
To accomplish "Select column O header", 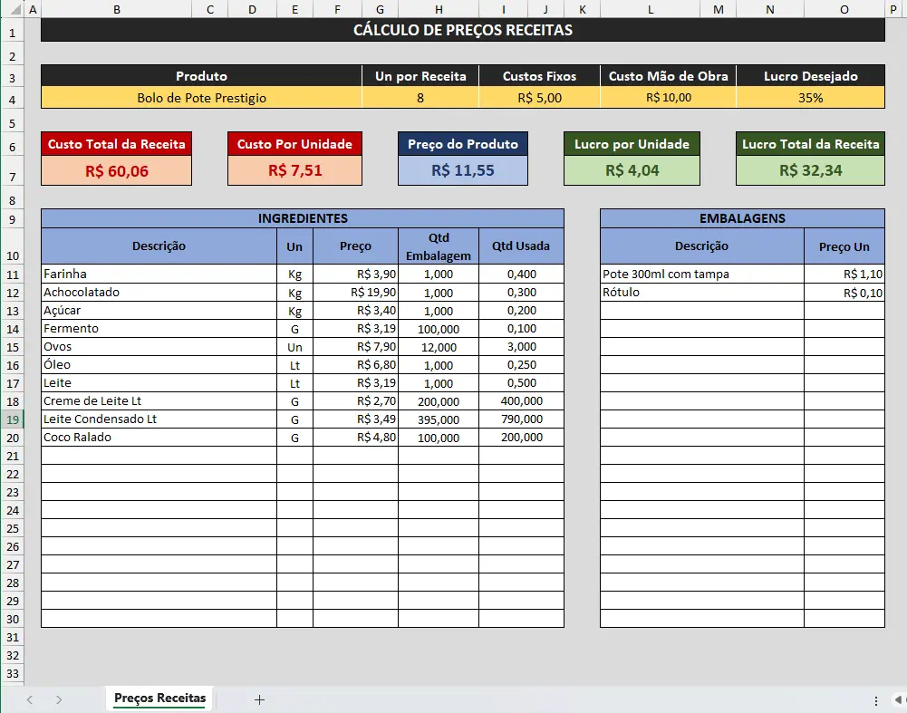I will [x=844, y=9].
